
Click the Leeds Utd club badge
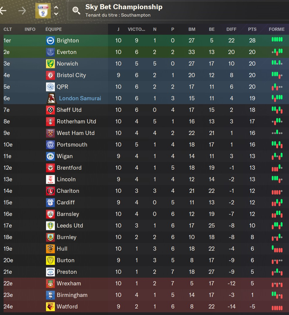50,226
